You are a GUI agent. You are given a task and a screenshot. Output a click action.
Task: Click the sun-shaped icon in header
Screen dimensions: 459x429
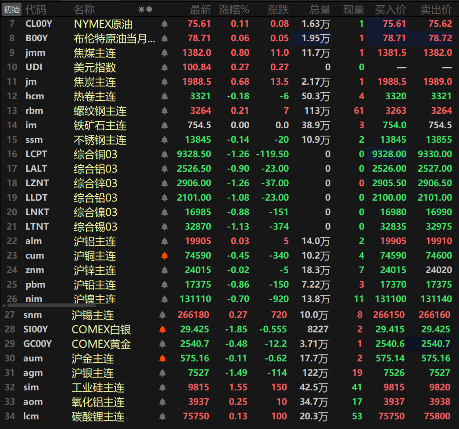pyautogui.click(x=141, y=10)
